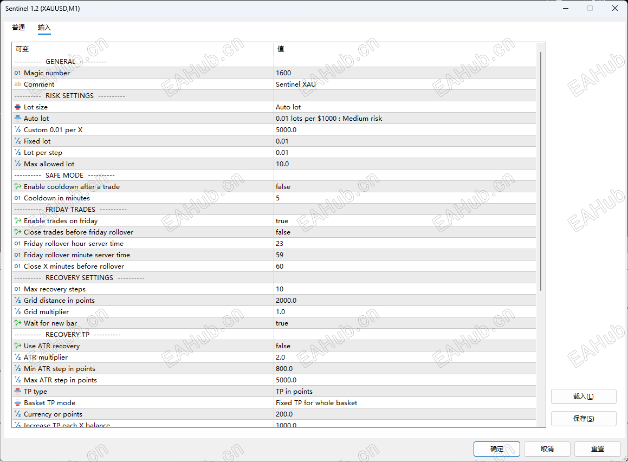This screenshot has width=628, height=462.
Task: Click the double icon beside Lot per step
Action: [x=18, y=153]
